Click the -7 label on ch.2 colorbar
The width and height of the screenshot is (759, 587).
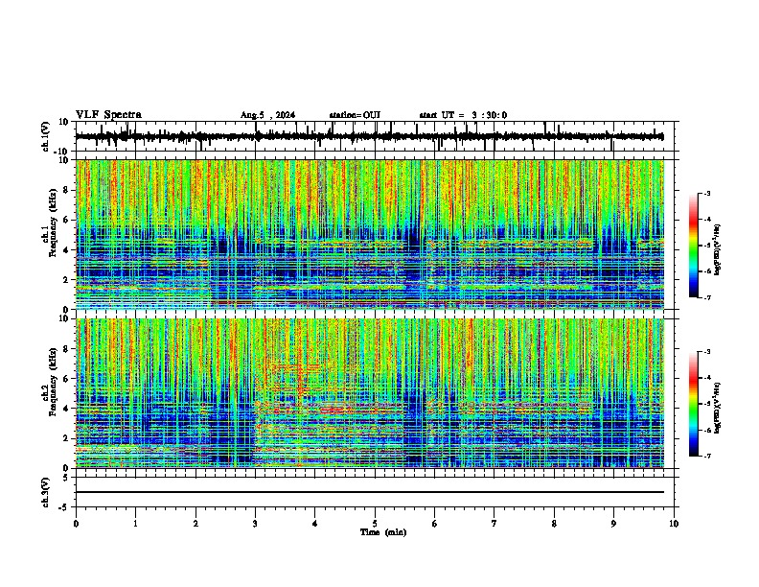coord(706,457)
